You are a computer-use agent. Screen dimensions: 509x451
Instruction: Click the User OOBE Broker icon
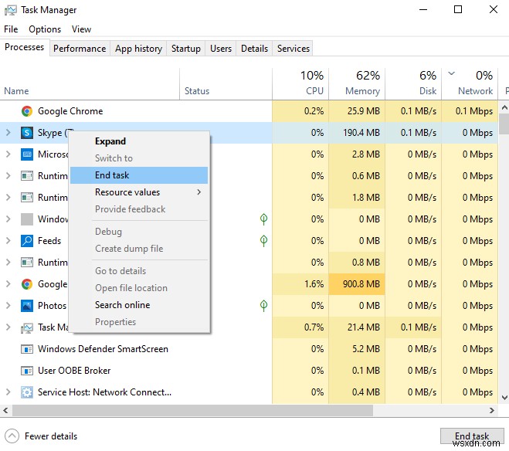point(27,371)
